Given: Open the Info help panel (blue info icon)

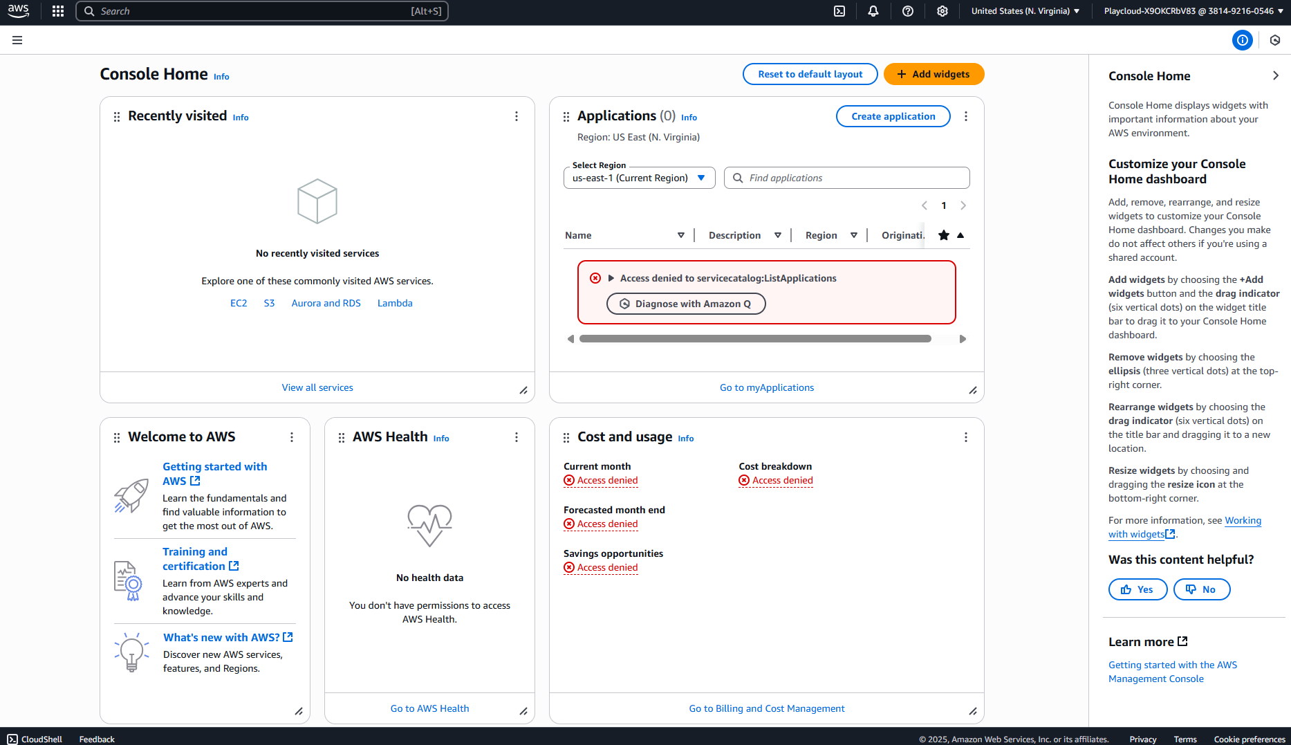Looking at the screenshot, I should pos(1243,40).
